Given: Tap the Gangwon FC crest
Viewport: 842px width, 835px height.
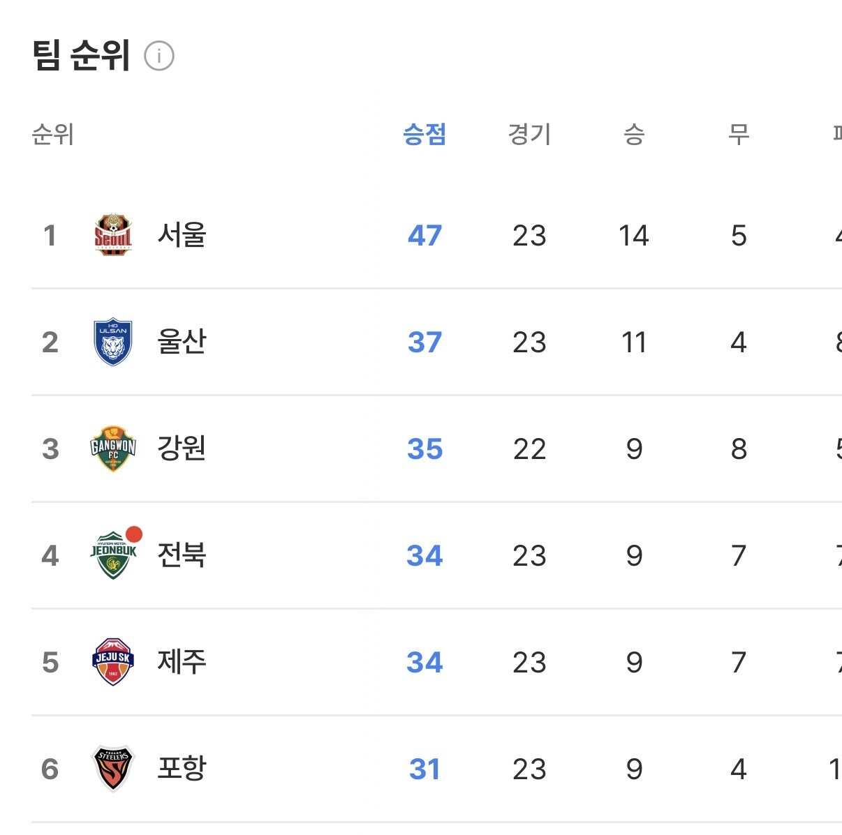Looking at the screenshot, I should (113, 449).
